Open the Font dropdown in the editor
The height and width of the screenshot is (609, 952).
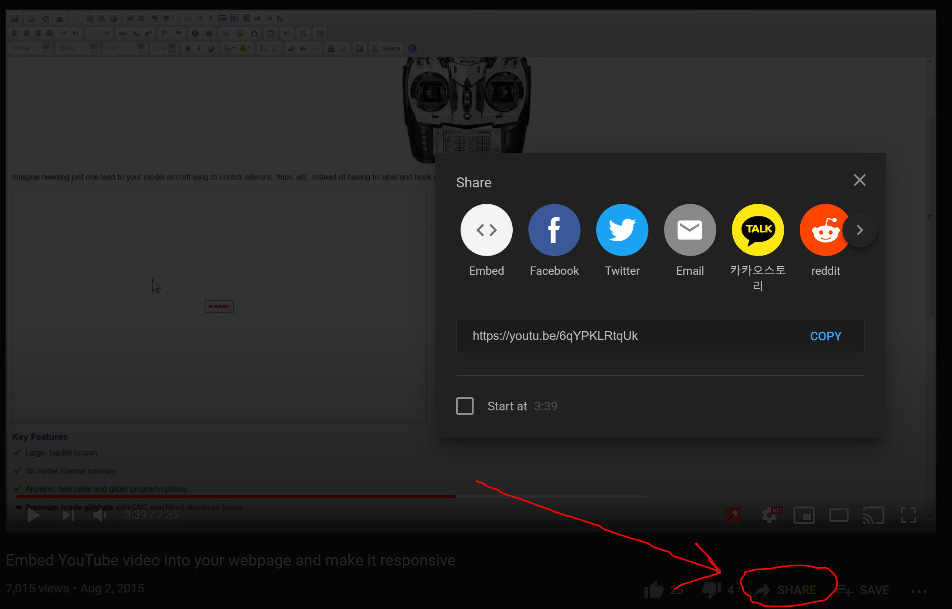click(125, 48)
